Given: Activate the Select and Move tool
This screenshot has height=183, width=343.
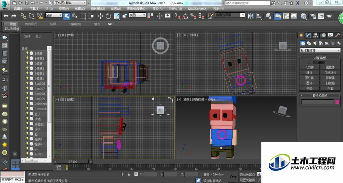Looking at the screenshot, I should (100, 16).
